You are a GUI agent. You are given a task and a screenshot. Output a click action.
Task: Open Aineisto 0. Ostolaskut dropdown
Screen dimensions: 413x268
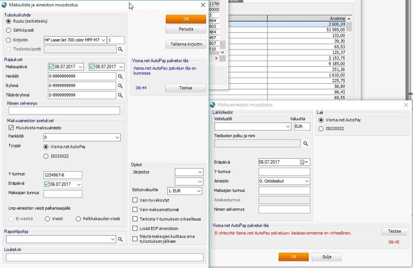point(307,181)
